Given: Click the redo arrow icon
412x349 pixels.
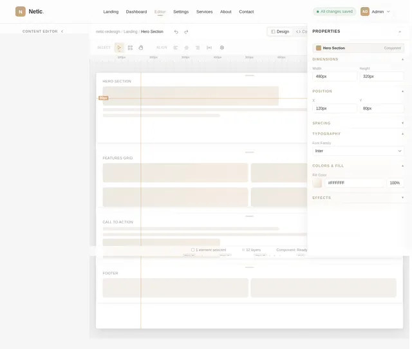Looking at the screenshot, I should click(x=186, y=32).
